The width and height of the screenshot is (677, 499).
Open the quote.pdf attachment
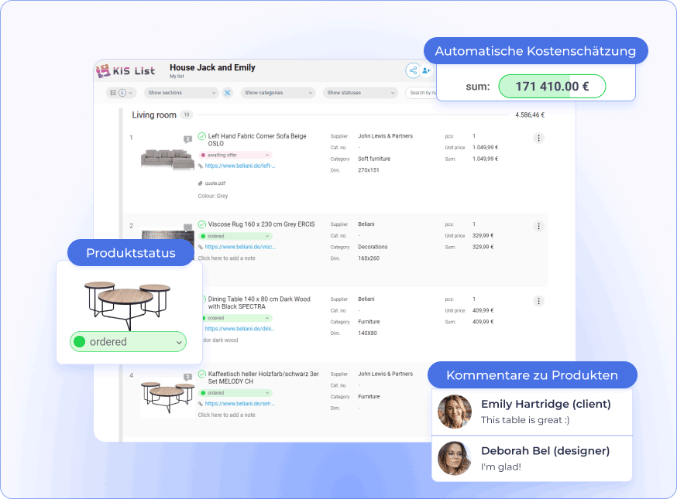coord(215,183)
